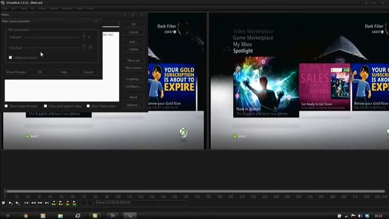Click the timeline seek bar
389x219 pixels.
pos(194,192)
